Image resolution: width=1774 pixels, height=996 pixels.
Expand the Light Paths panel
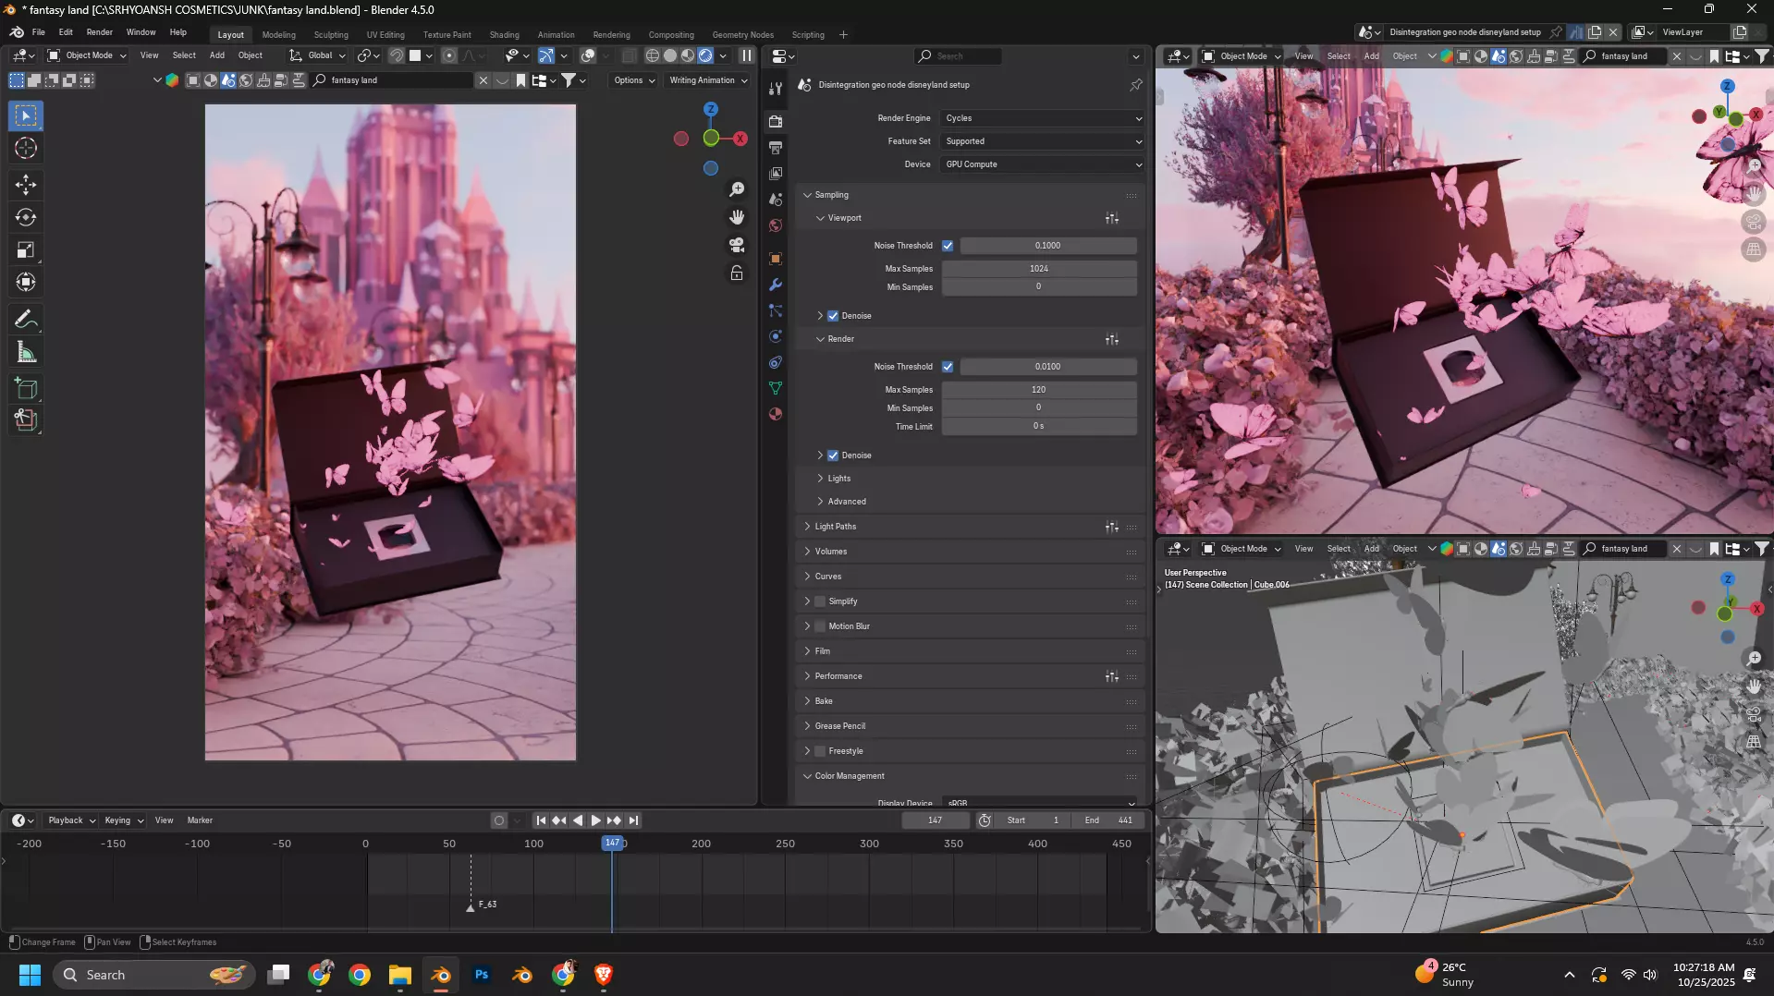[x=836, y=527]
